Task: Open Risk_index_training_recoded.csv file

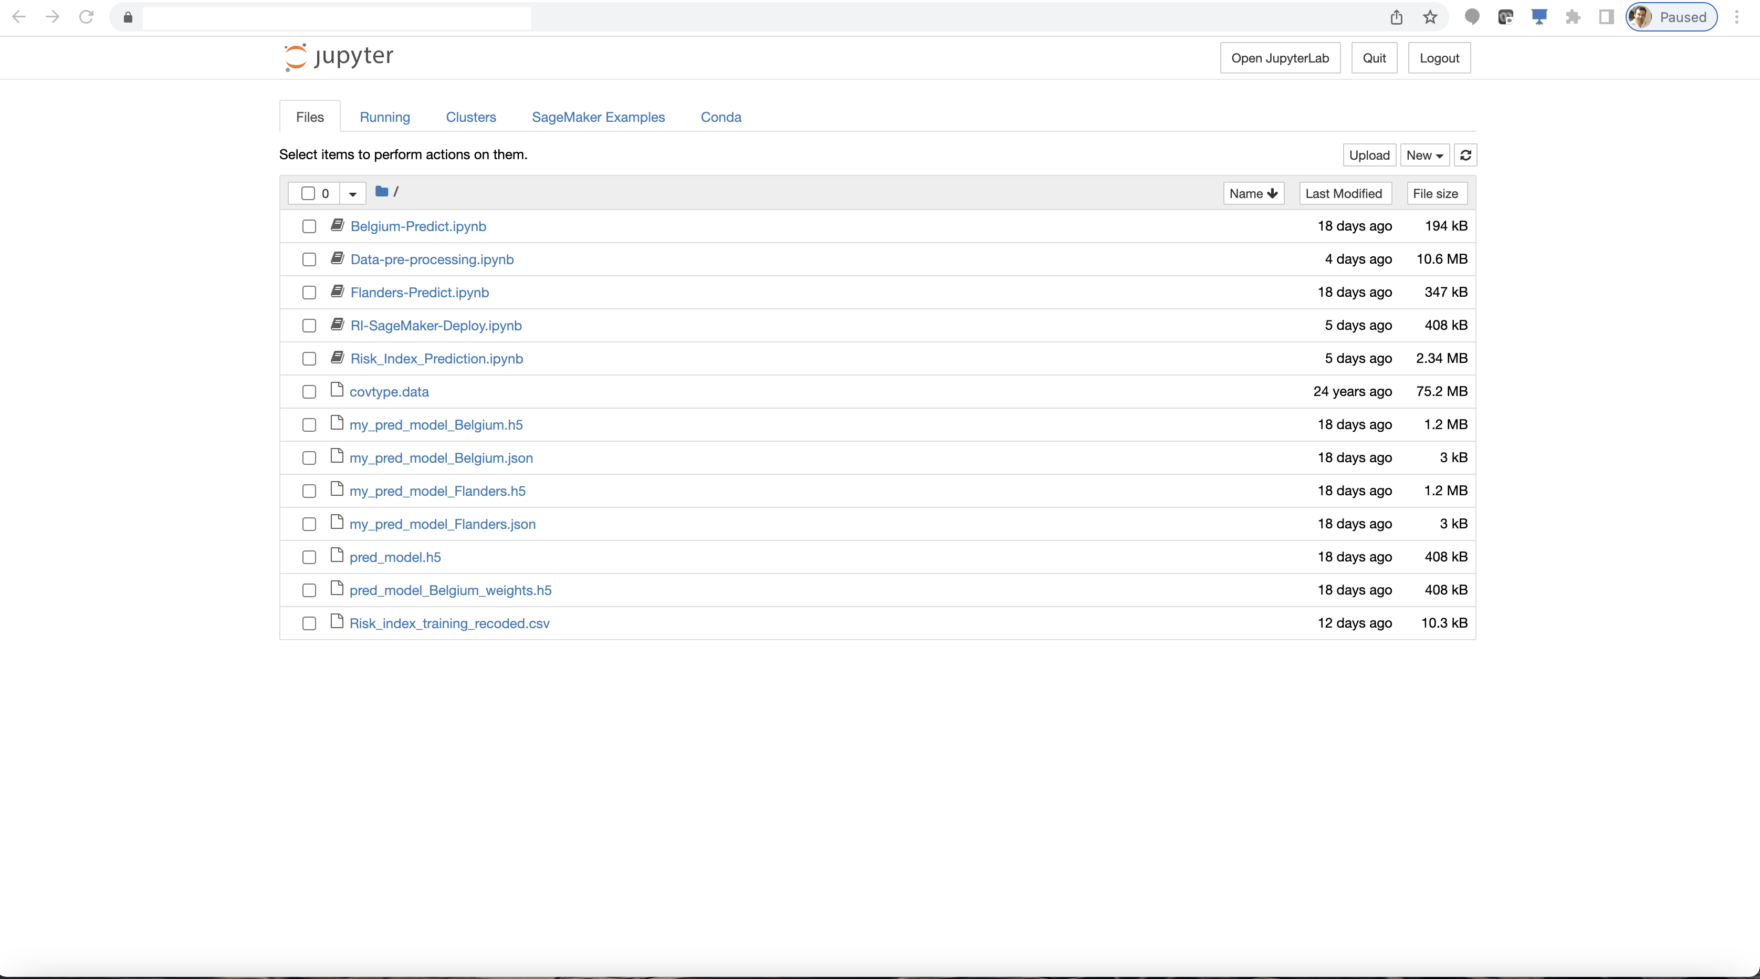Action: point(449,623)
